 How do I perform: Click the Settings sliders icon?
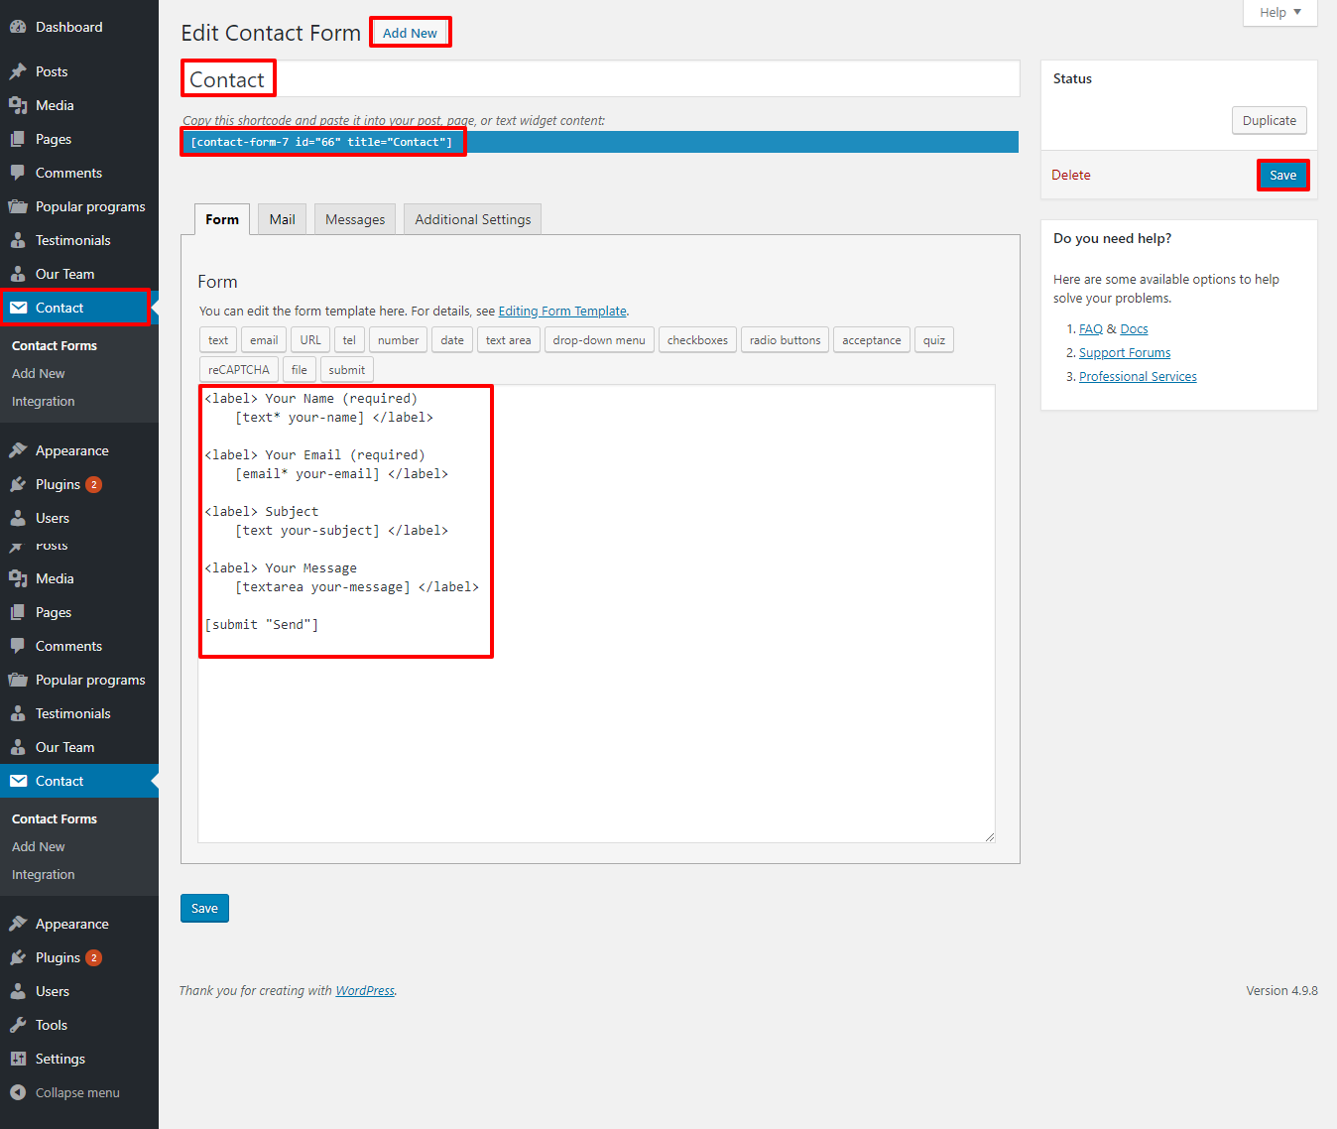tap(18, 1059)
